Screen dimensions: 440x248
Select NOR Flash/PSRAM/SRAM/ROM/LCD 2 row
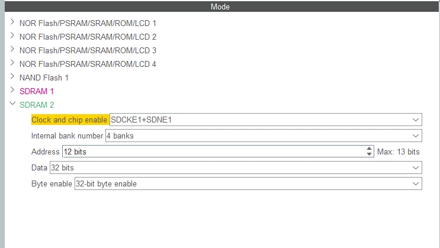pos(88,37)
